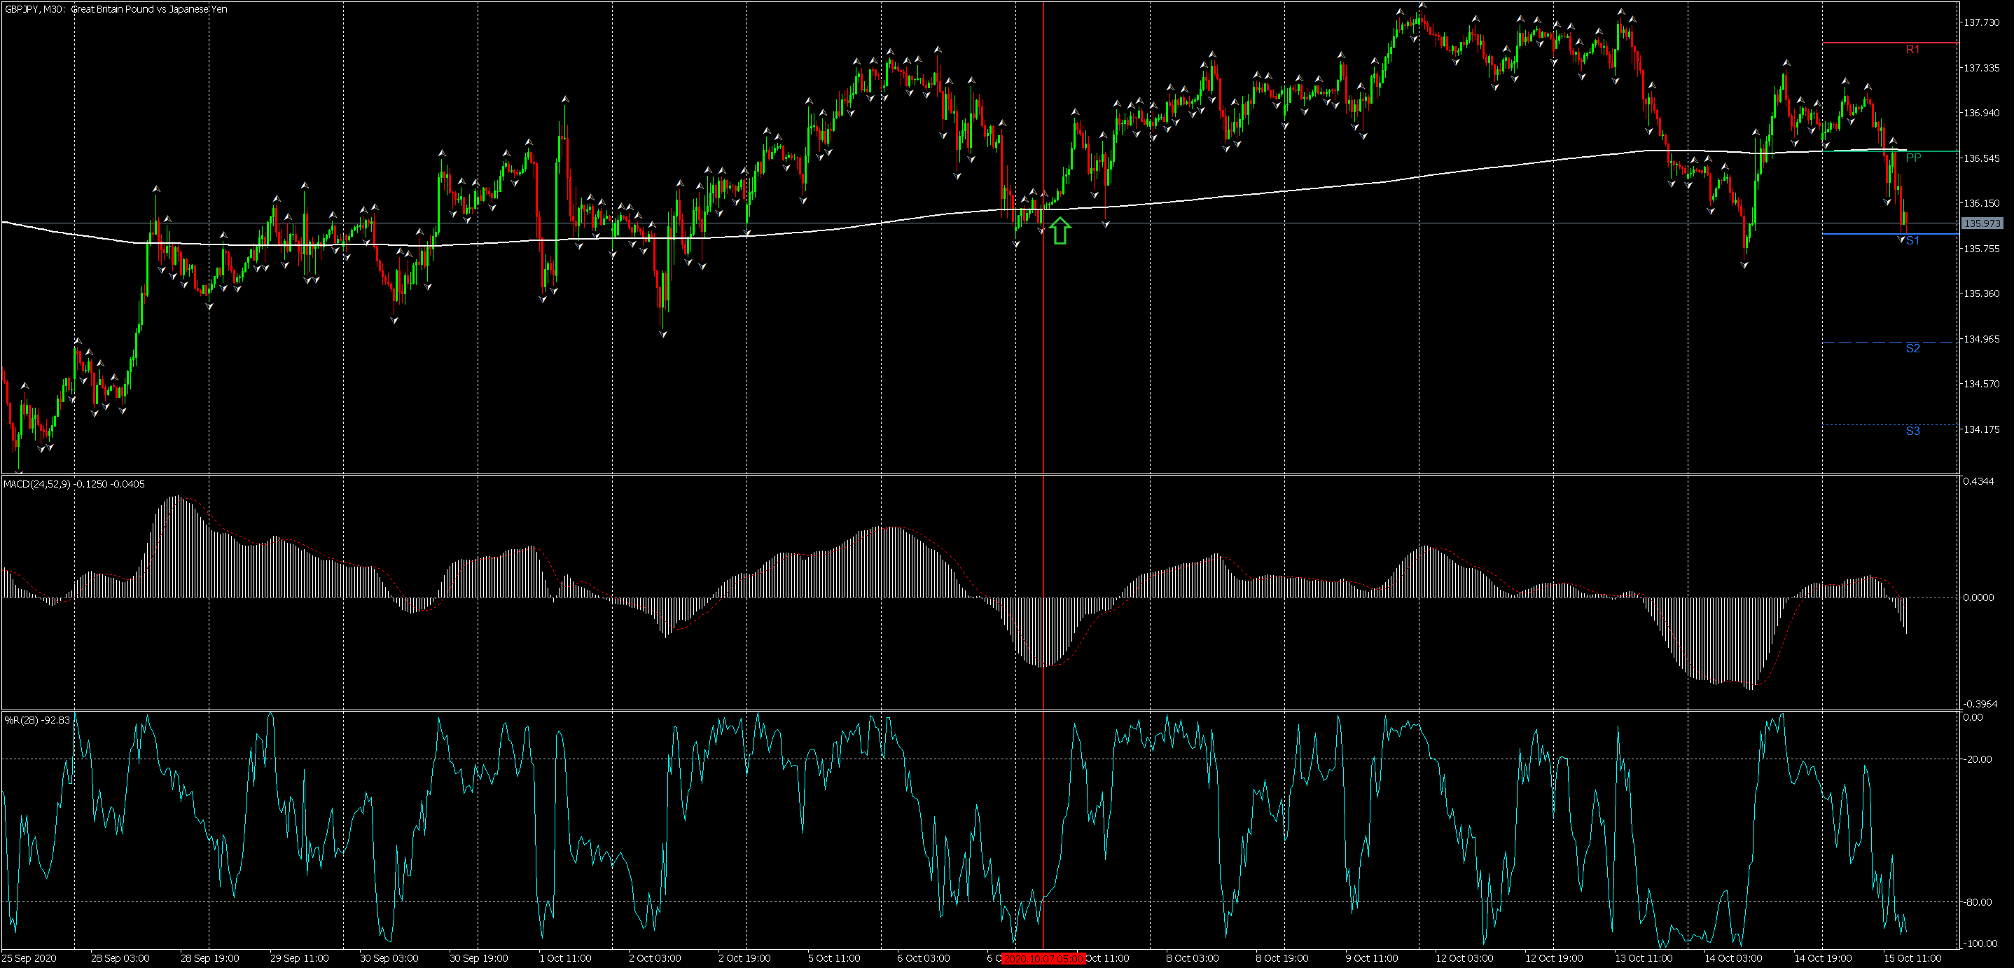Click the GBPJPY, M30 chart title
Viewport: 2014px width, 968px height.
115,9
